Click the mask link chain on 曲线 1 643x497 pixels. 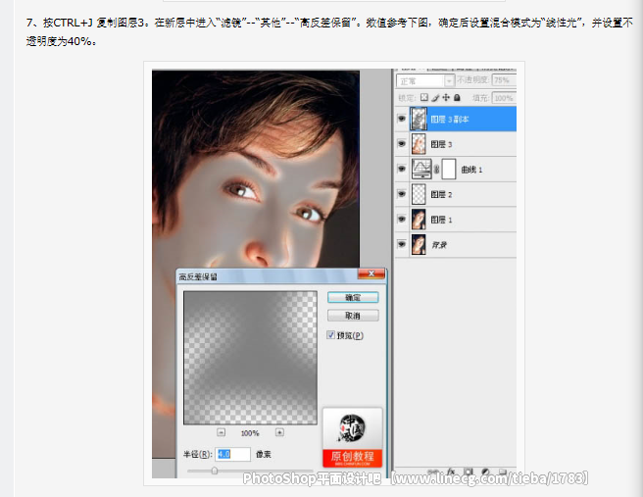point(437,169)
